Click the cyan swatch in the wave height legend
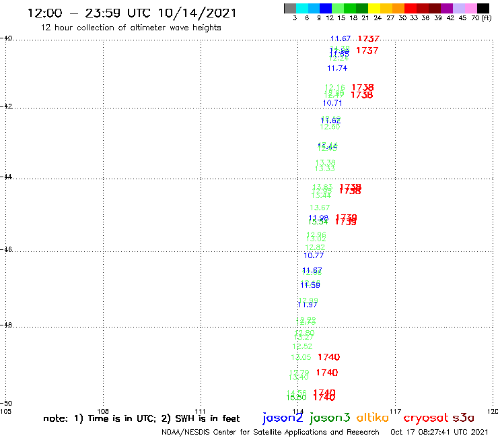Viewport: 498px width, 438px height. pos(302,8)
